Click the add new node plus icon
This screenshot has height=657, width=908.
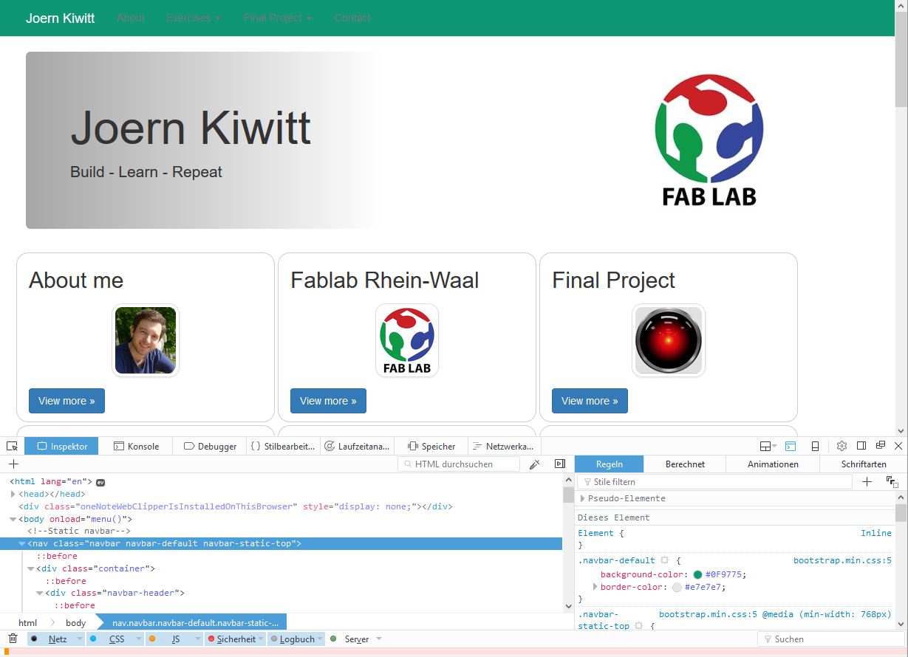13,464
